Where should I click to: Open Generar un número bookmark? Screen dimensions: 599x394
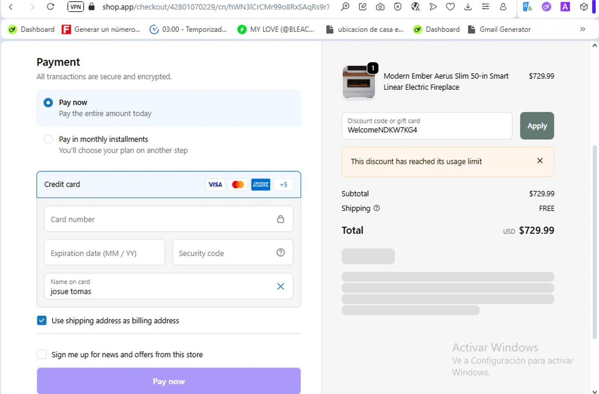(x=101, y=29)
